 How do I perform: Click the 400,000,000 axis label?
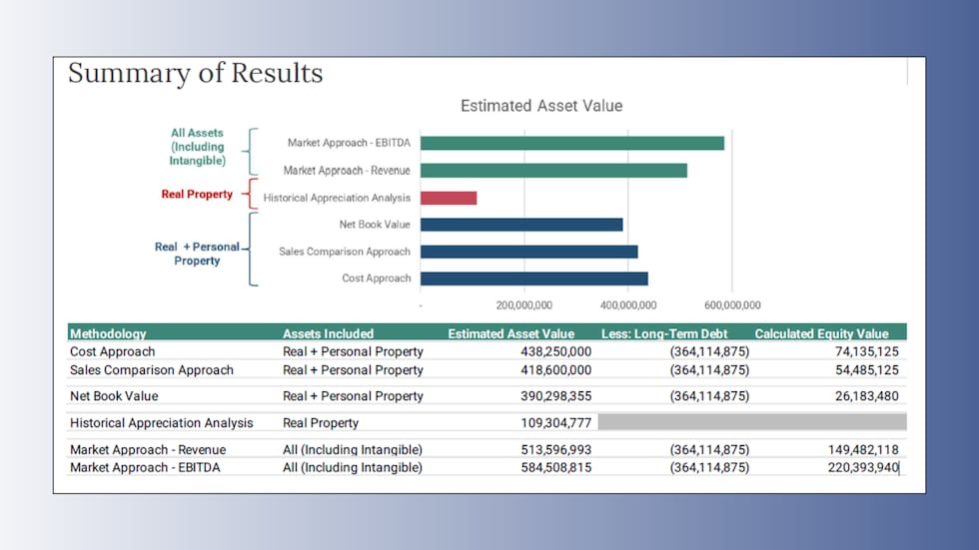tap(626, 305)
